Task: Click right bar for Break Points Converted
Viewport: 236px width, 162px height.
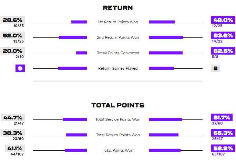Action: coord(166,53)
